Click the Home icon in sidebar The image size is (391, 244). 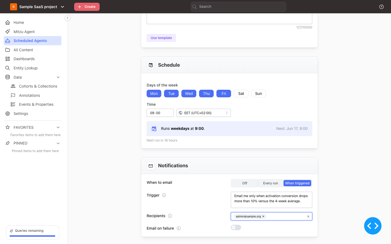(8, 23)
